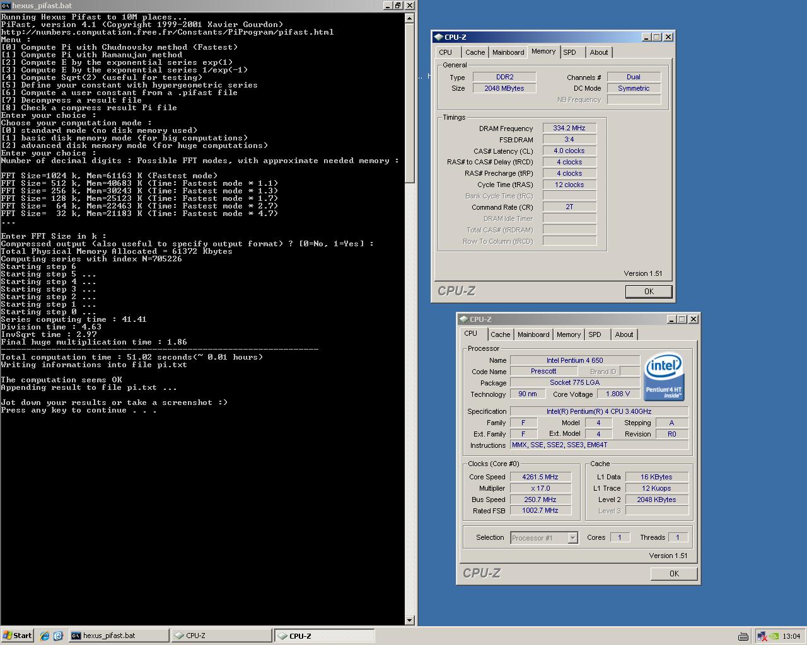Screen dimensions: 807x645
Task: Click the Code Name field Prescott
Action: coord(543,371)
